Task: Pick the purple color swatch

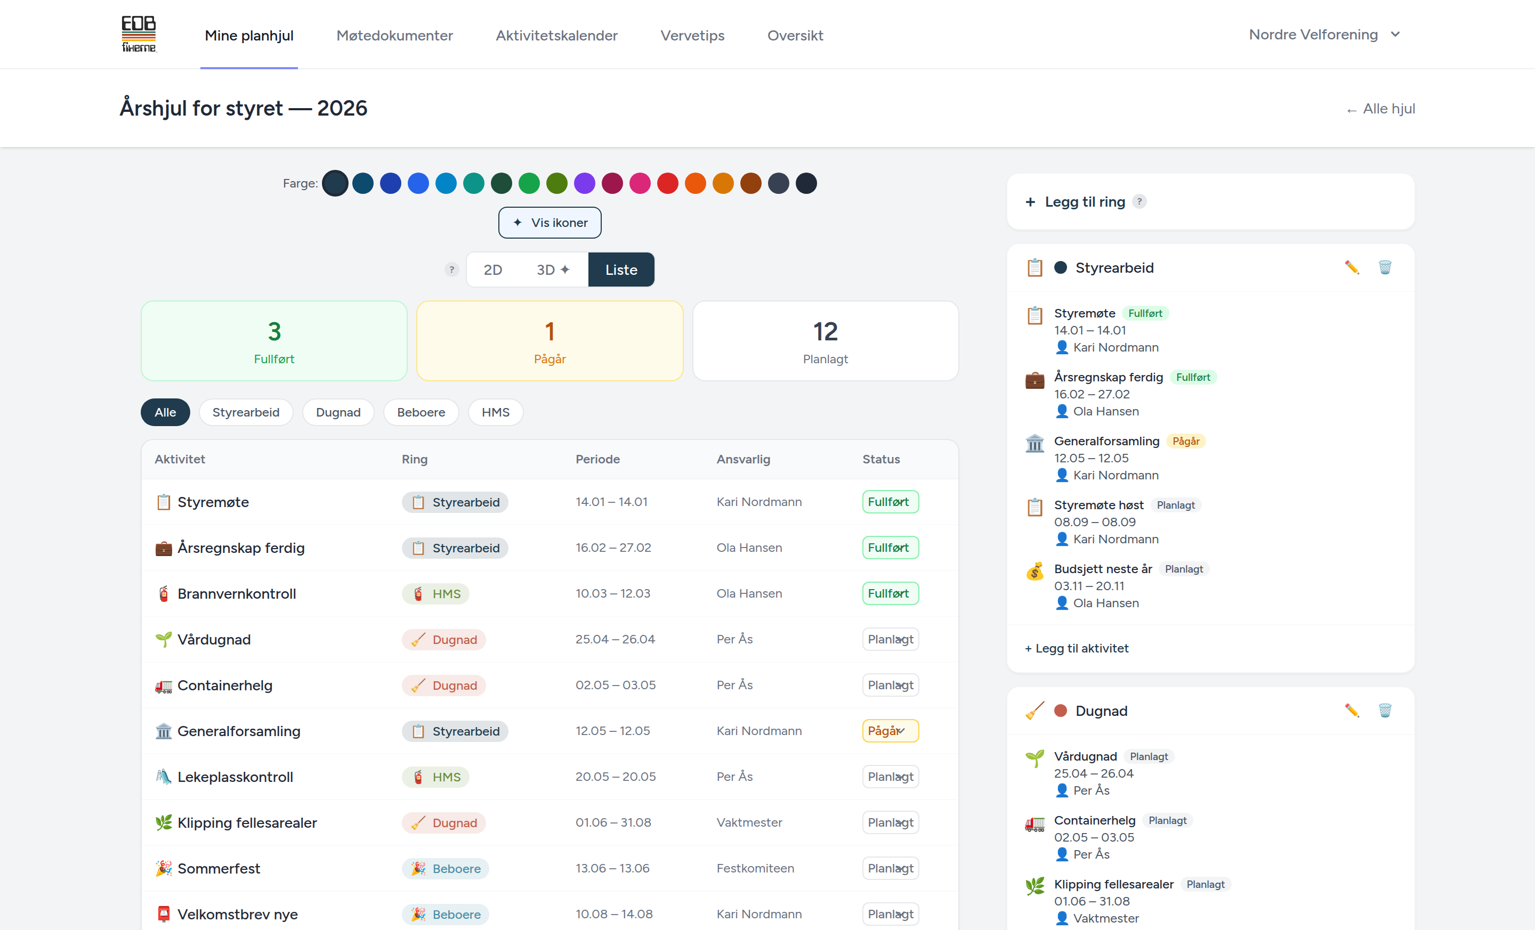Action: tap(584, 183)
